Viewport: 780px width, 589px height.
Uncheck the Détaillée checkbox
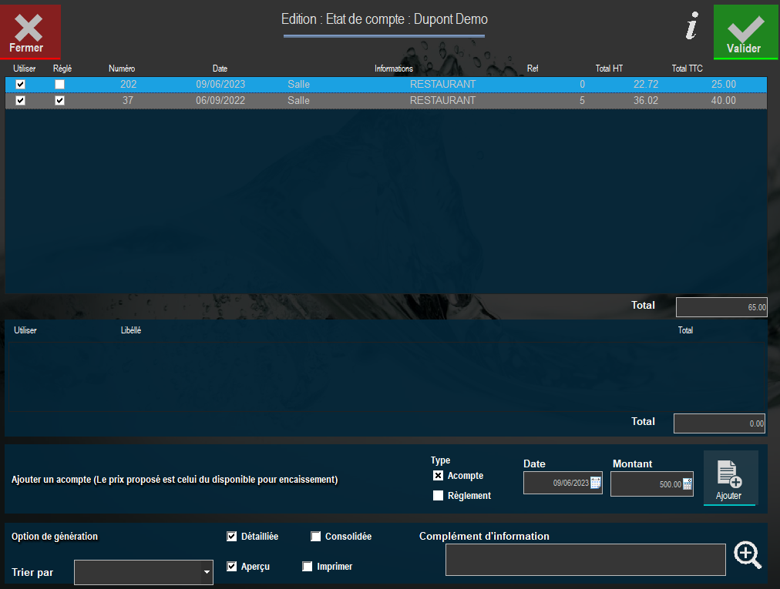232,537
